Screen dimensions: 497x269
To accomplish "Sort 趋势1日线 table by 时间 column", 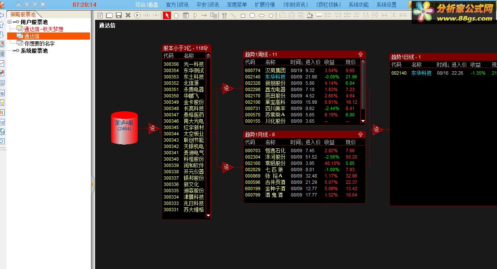I will (443, 65).
